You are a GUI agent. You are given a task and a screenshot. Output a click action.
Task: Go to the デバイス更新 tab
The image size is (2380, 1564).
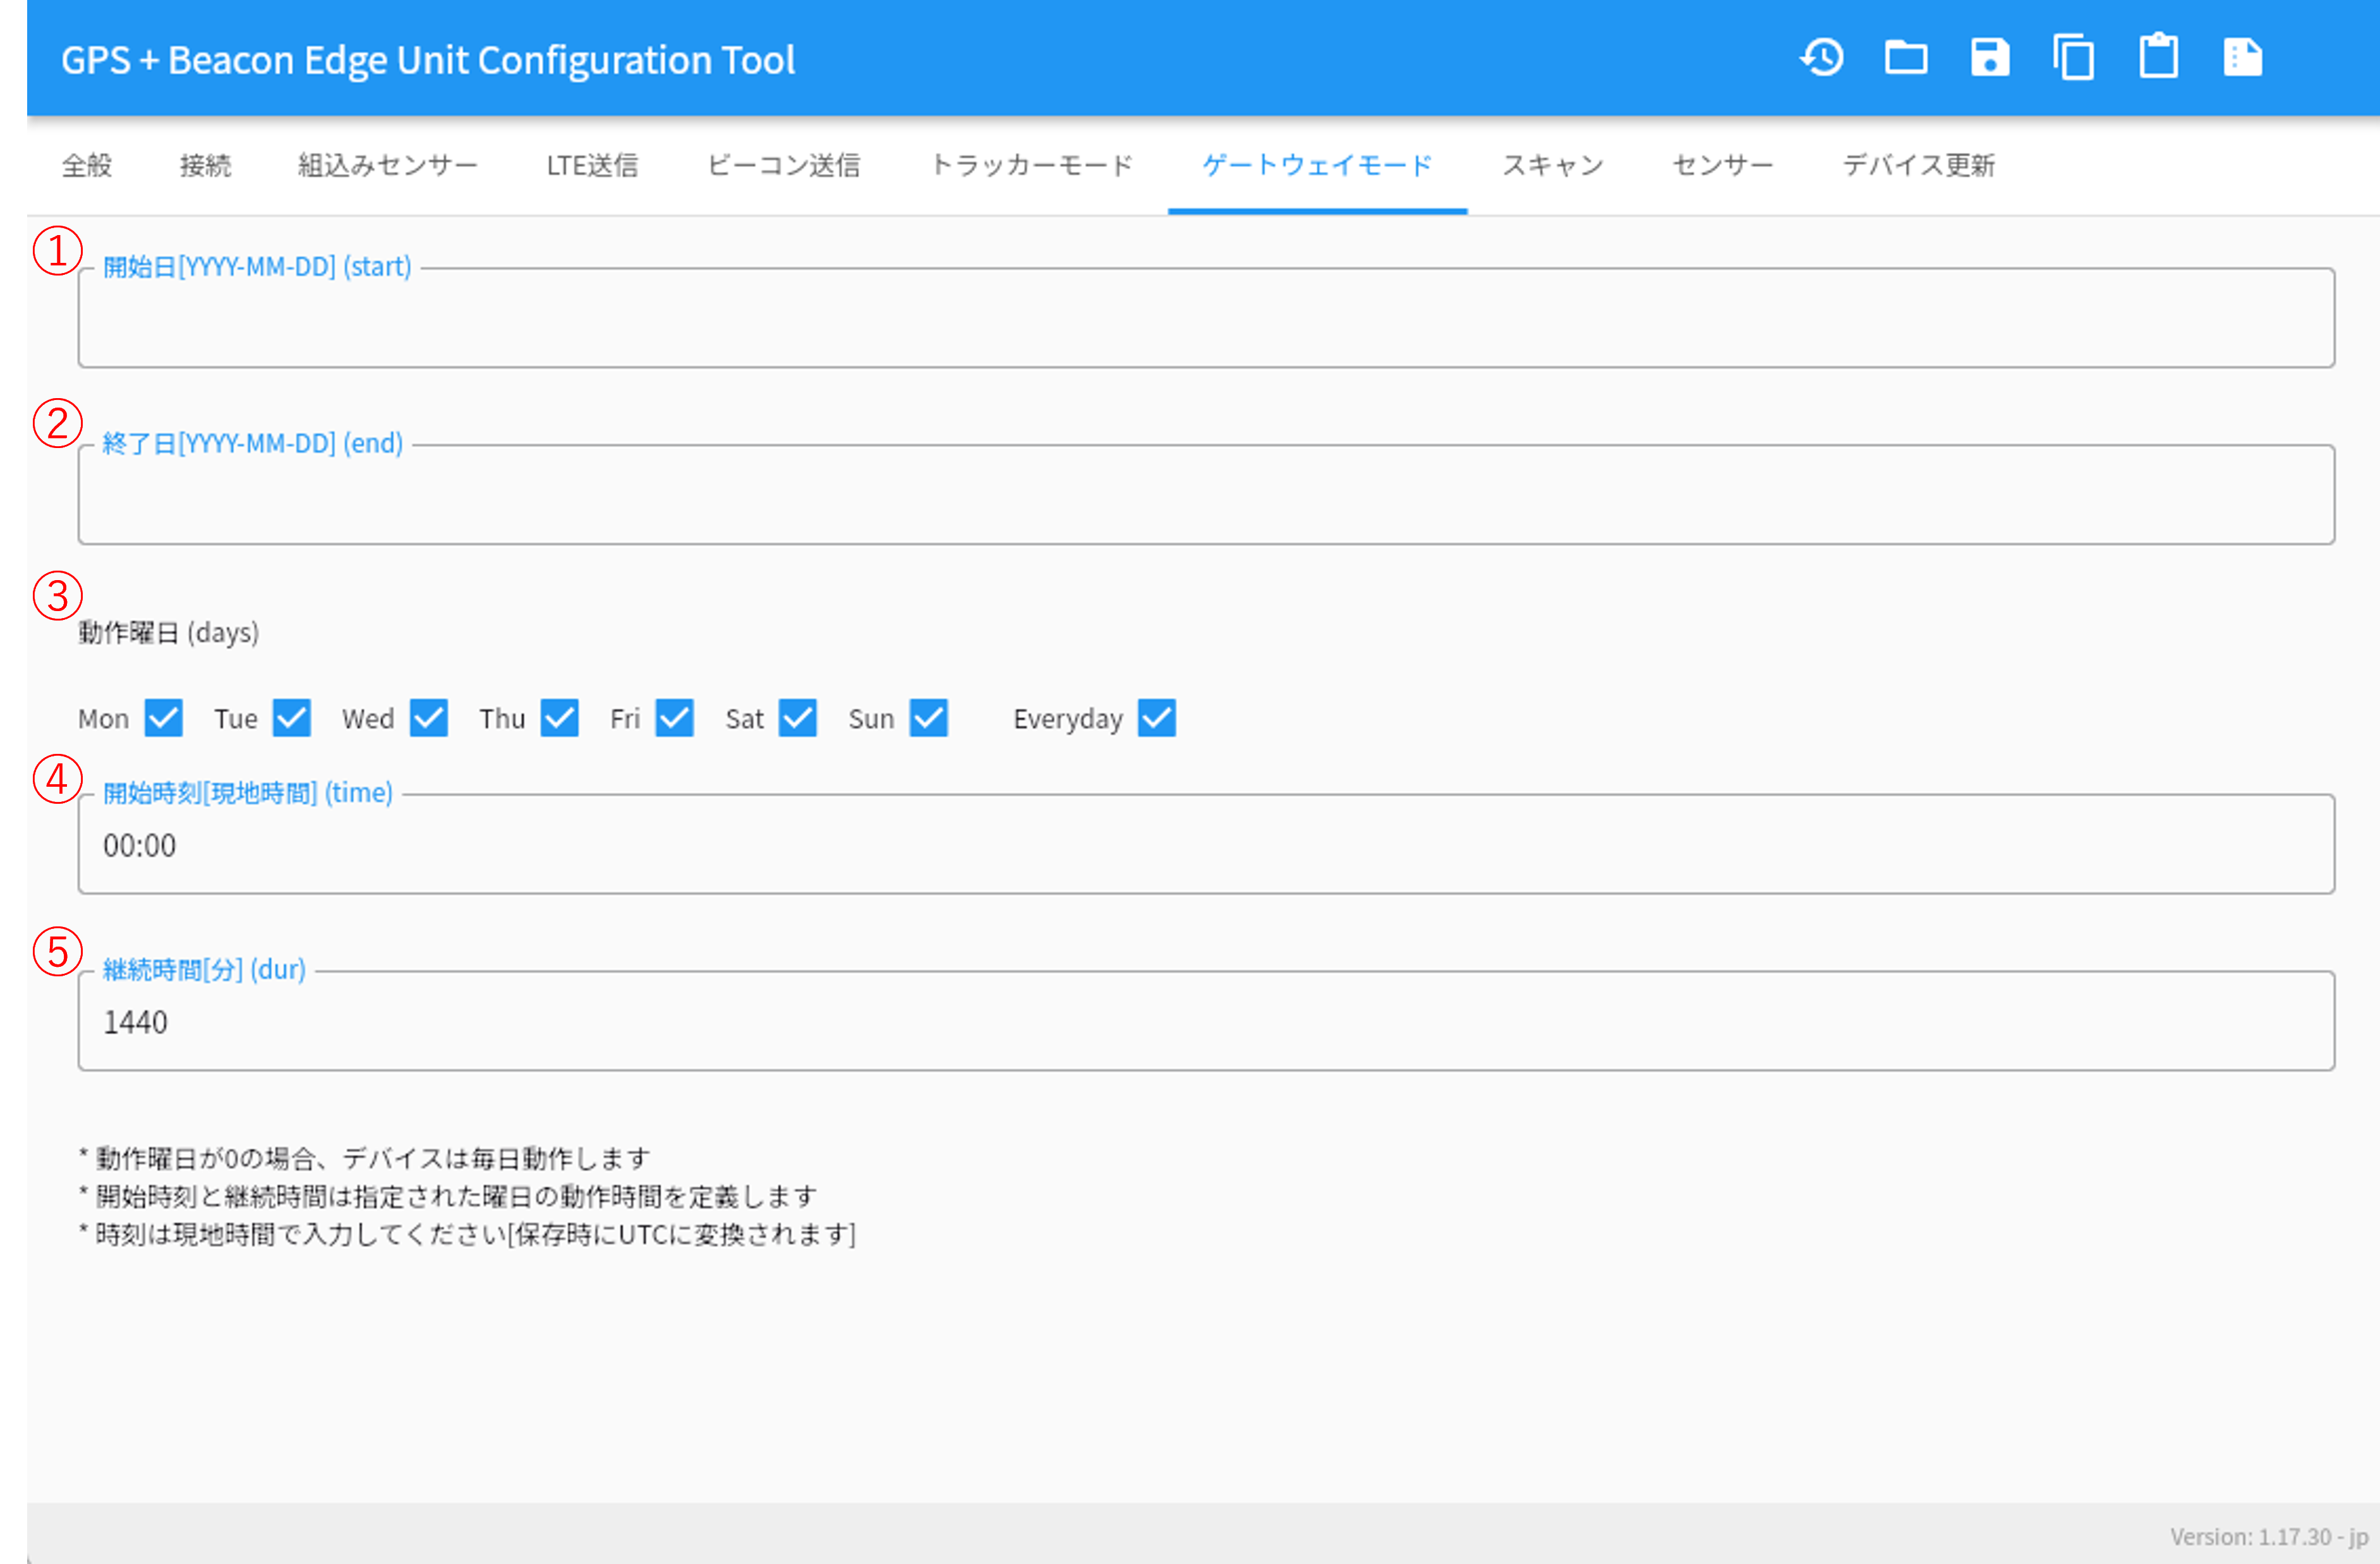point(1918,165)
